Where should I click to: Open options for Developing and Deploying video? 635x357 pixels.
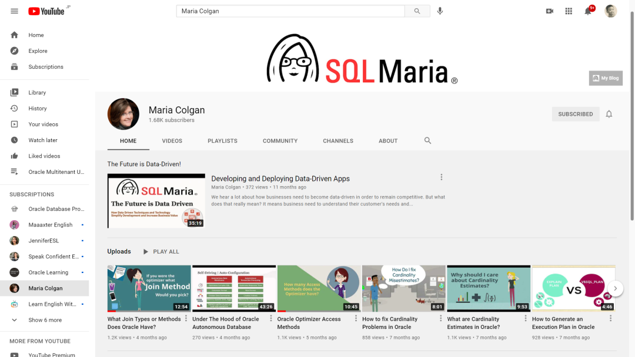point(442,177)
